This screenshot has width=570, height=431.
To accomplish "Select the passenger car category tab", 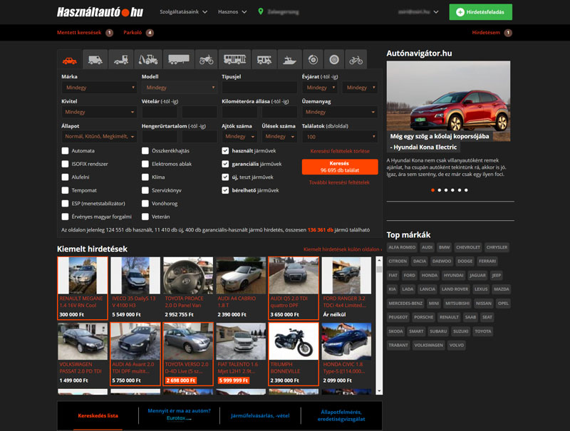I will [69, 60].
